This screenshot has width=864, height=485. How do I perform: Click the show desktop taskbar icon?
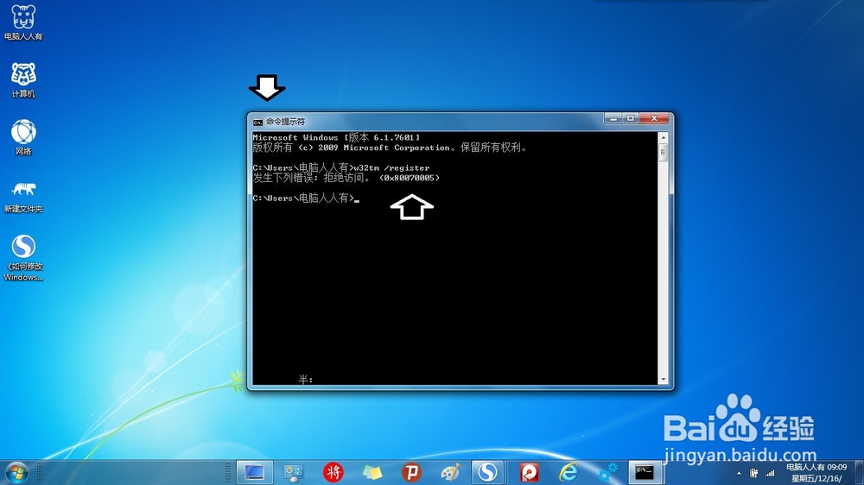click(x=255, y=472)
